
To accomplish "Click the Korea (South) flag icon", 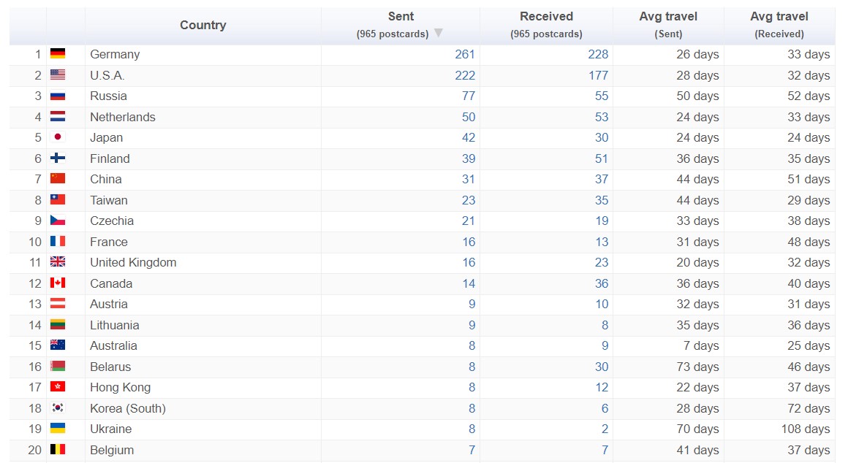I will [58, 408].
